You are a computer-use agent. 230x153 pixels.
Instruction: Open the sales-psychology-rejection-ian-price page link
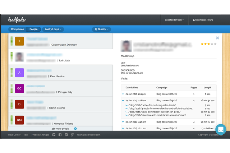[155, 112]
